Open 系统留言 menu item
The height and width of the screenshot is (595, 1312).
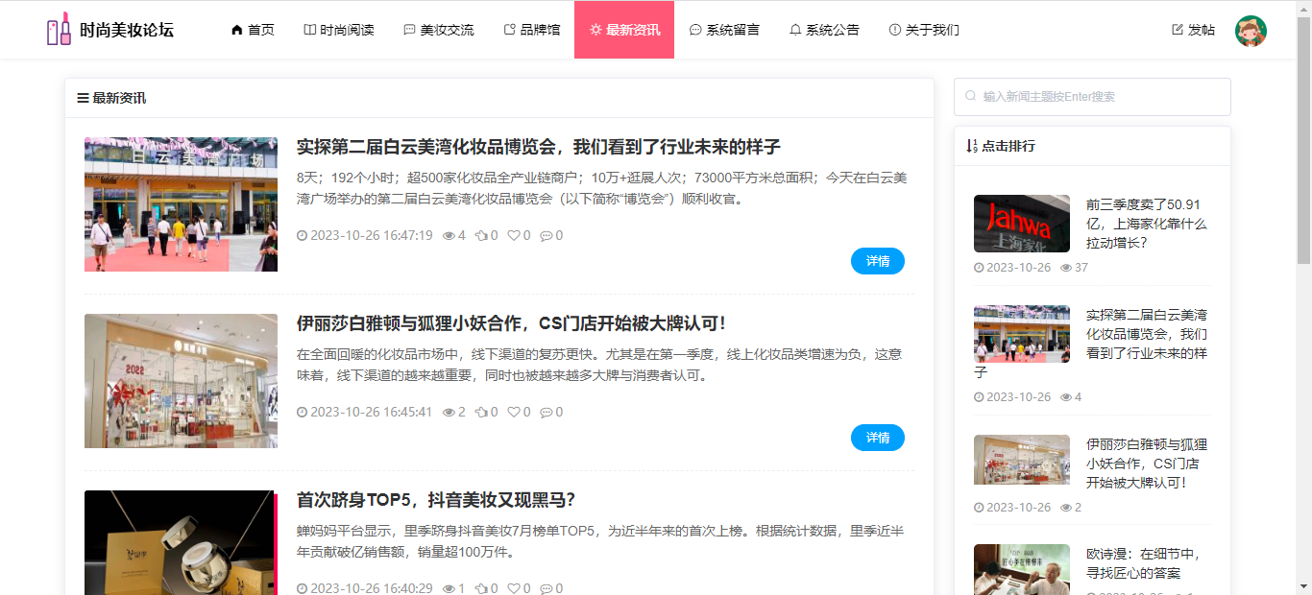click(724, 30)
